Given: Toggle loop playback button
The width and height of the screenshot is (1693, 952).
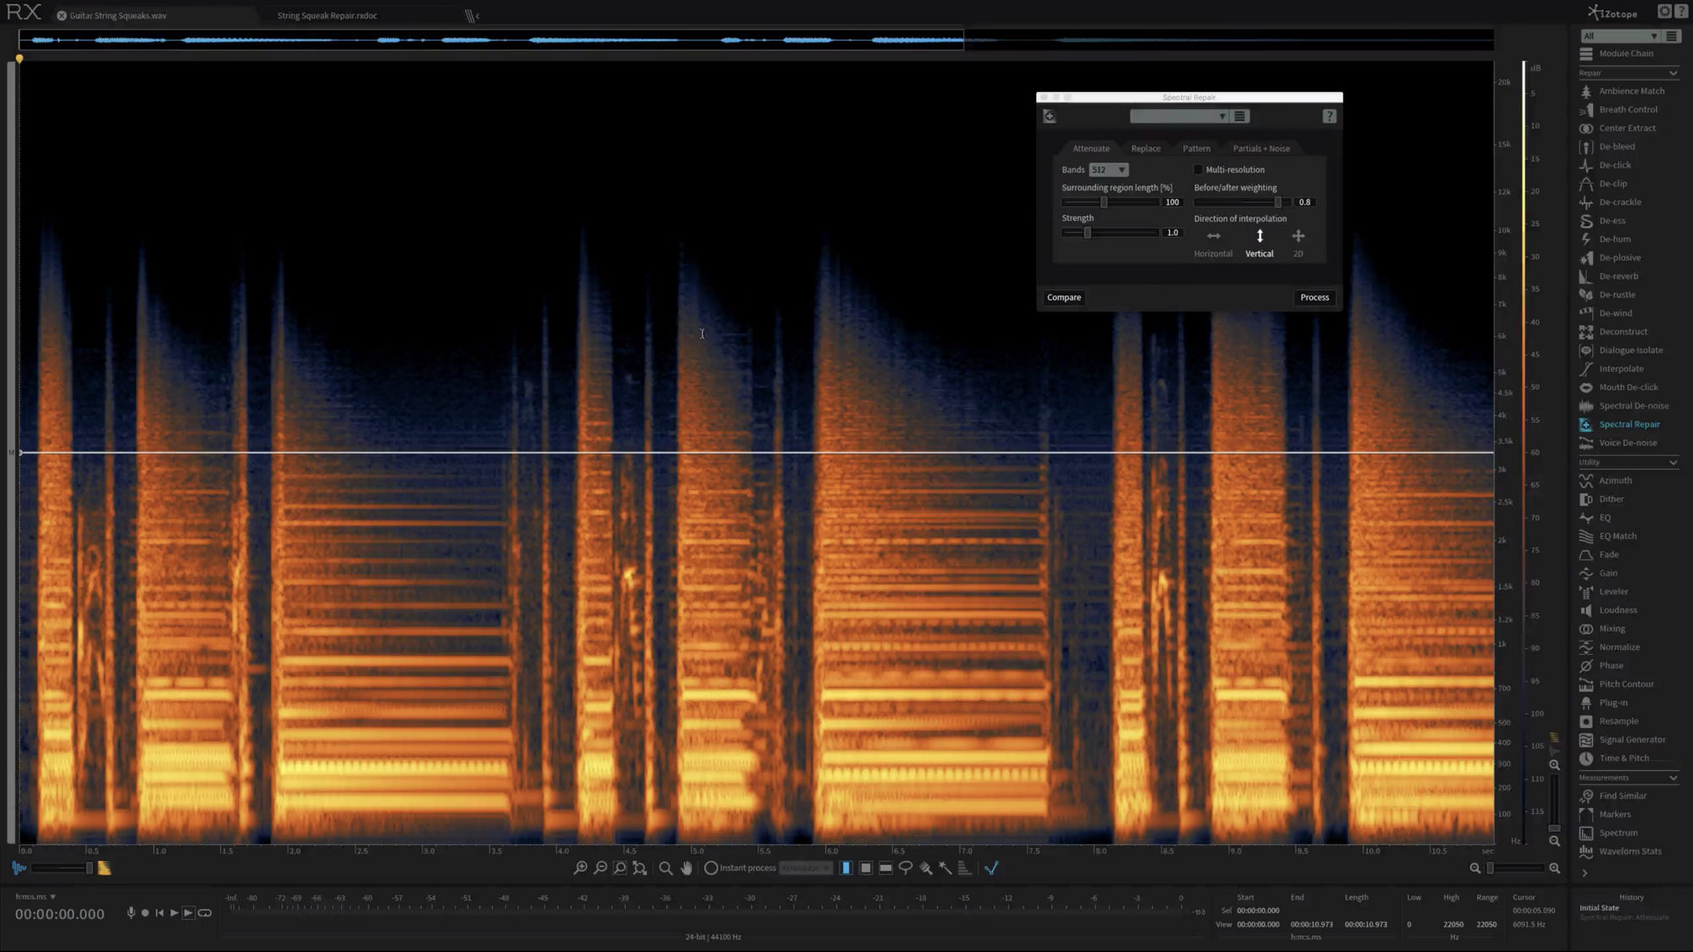Looking at the screenshot, I should pos(205,913).
